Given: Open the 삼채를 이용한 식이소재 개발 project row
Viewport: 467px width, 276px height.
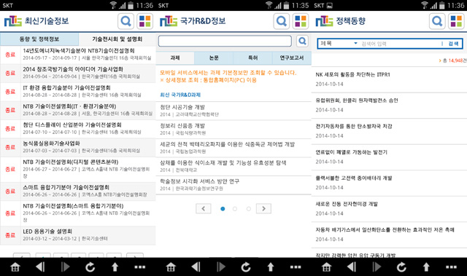Looking at the screenshot, I should pos(233,166).
